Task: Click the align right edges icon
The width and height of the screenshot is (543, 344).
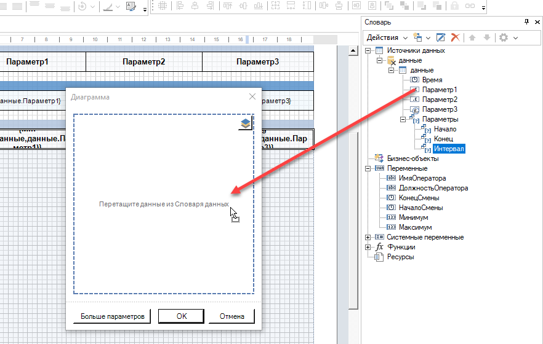Action: pos(210,6)
